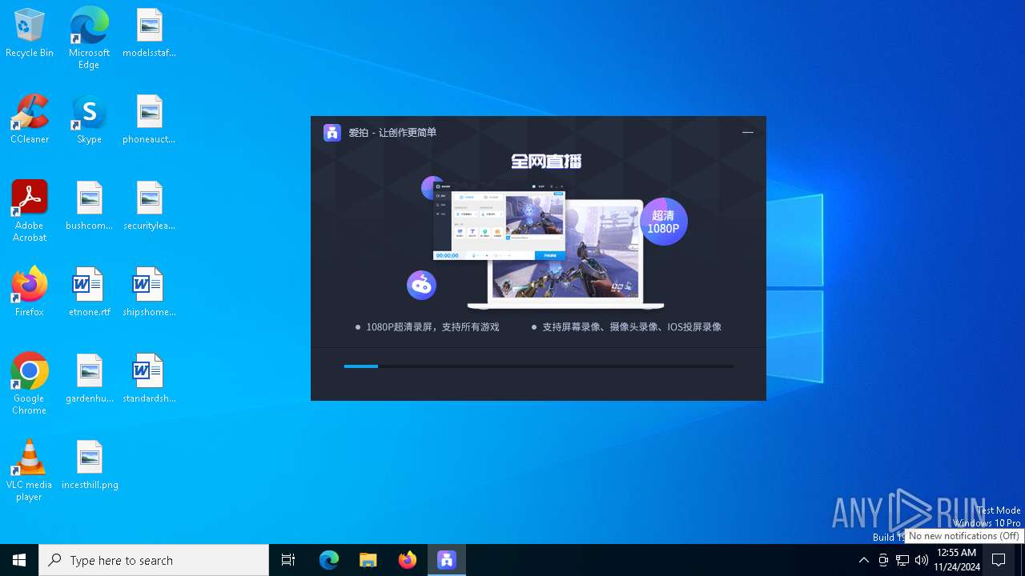1025x576 pixels.
Task: Launch Google Chrome desktop shortcut
Action: click(x=30, y=384)
